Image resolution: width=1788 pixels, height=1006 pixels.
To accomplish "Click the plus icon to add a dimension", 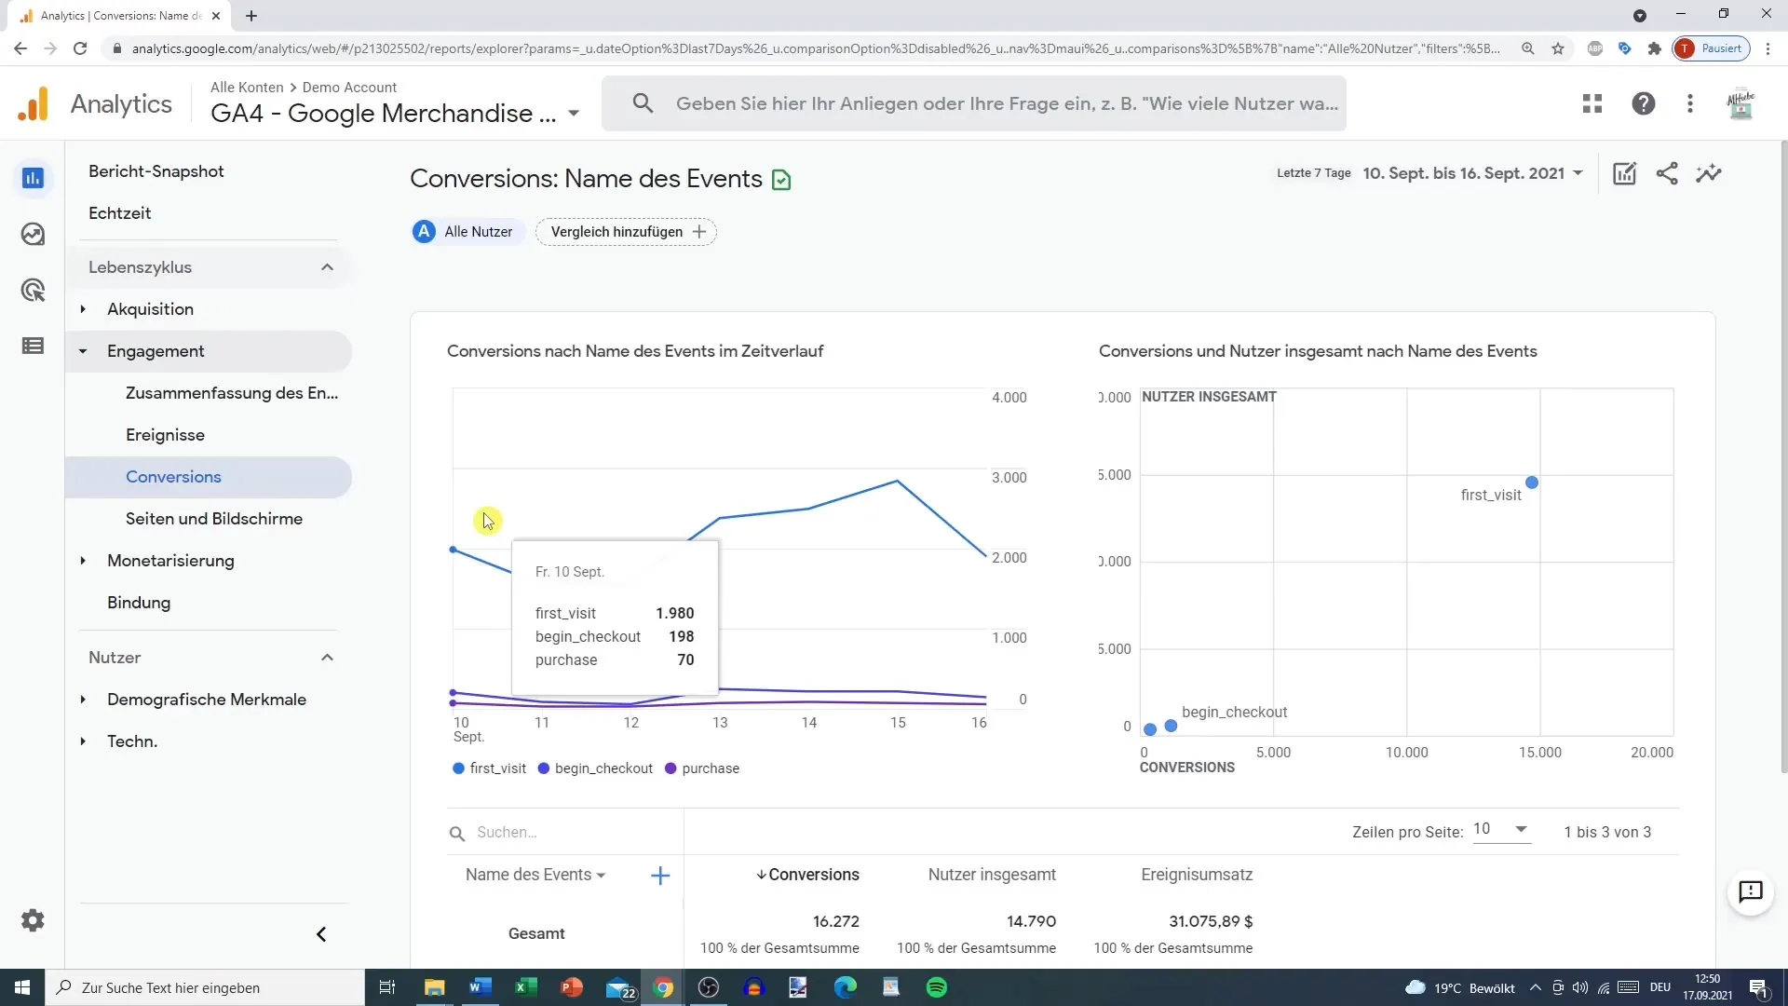I will [659, 876].
